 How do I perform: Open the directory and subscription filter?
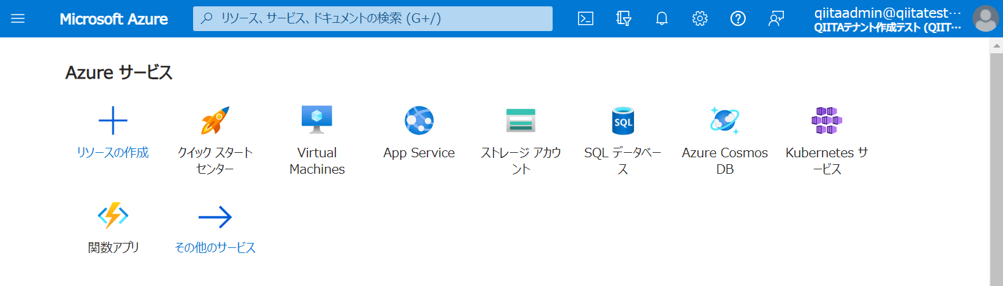coord(624,18)
